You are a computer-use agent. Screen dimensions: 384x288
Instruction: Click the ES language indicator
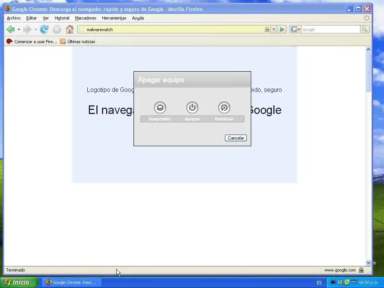point(319,283)
